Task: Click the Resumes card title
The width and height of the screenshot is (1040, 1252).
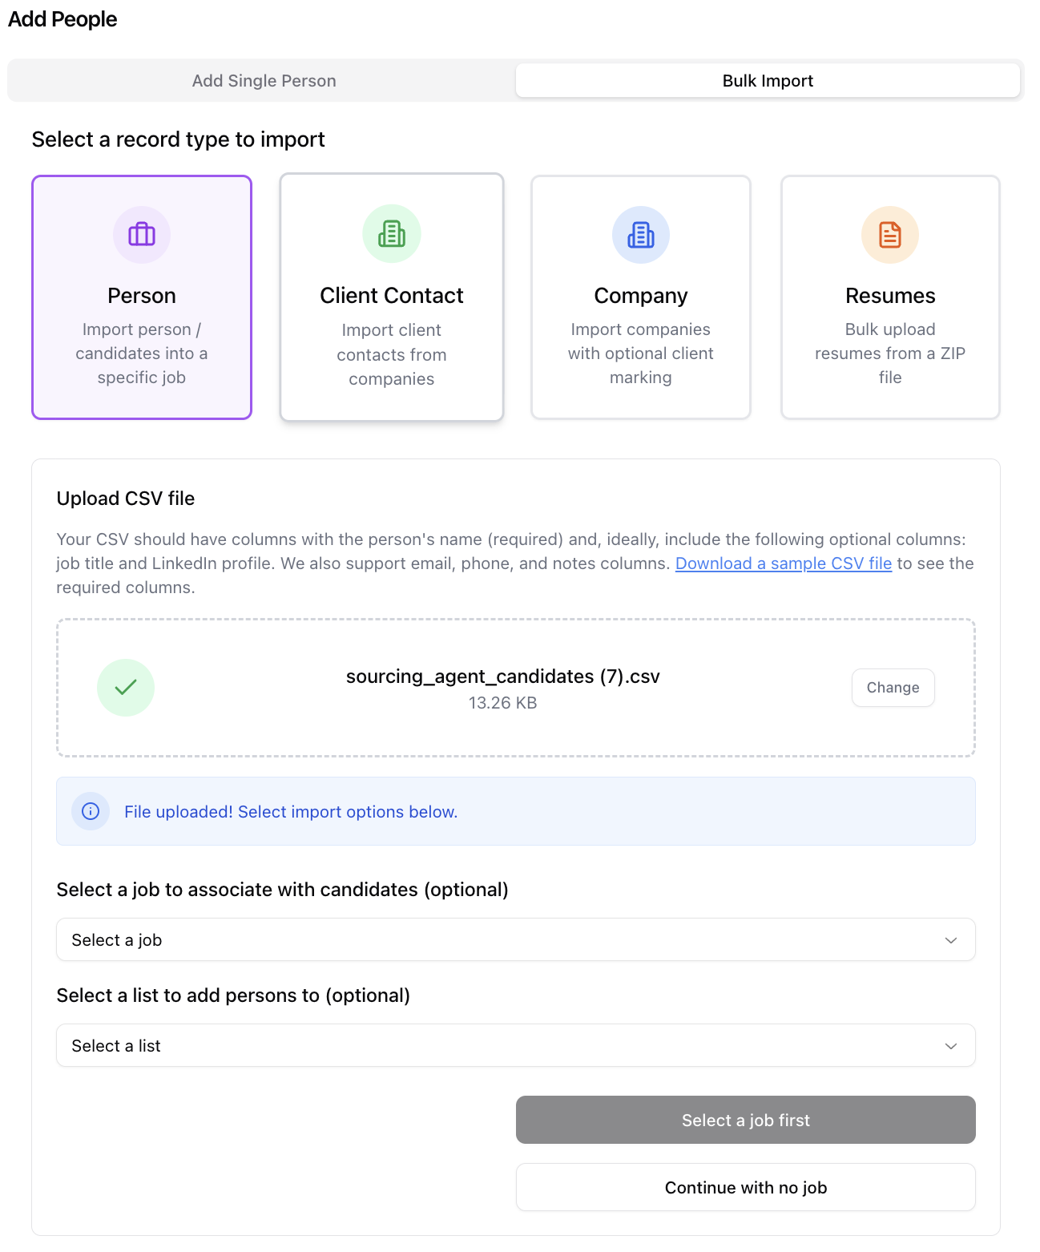Action: [x=890, y=296]
